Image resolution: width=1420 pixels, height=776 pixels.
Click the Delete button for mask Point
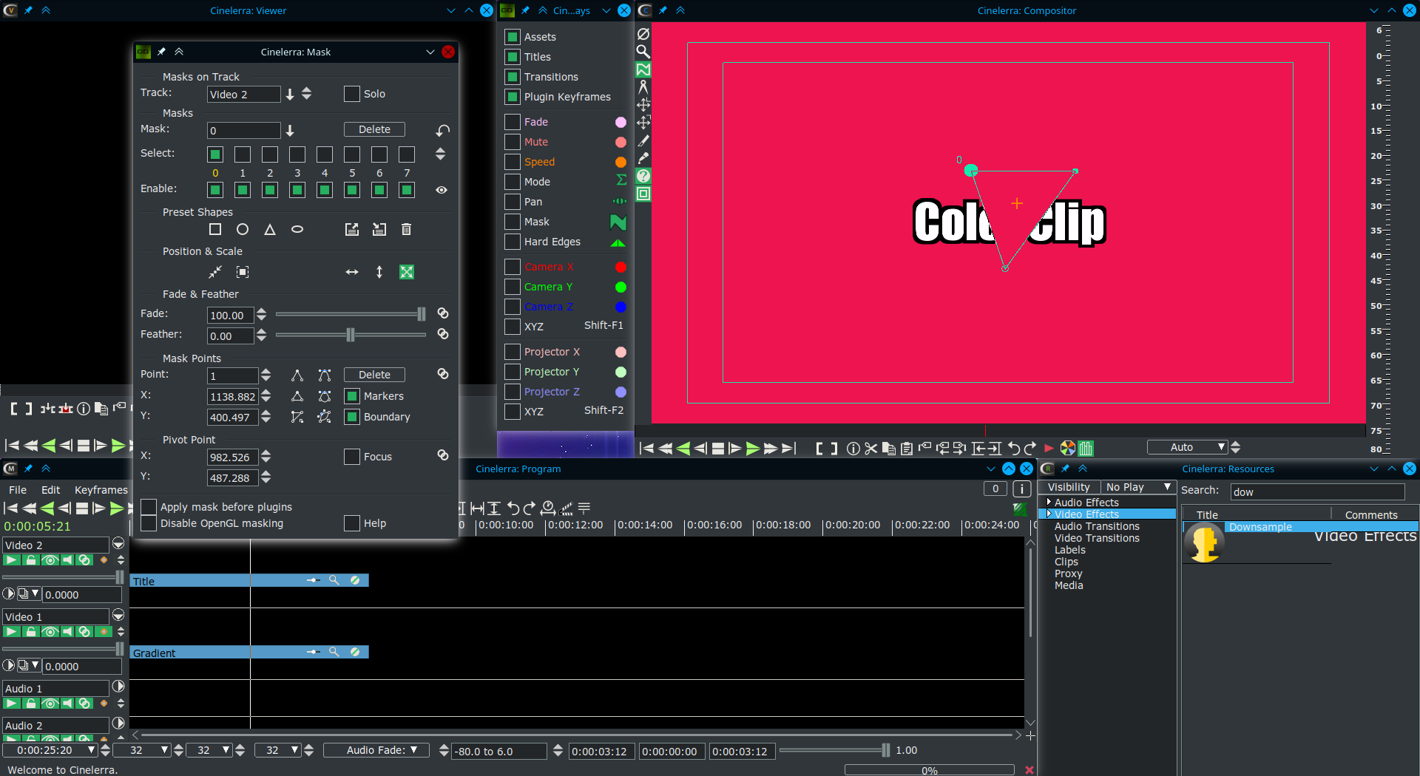[x=374, y=375]
